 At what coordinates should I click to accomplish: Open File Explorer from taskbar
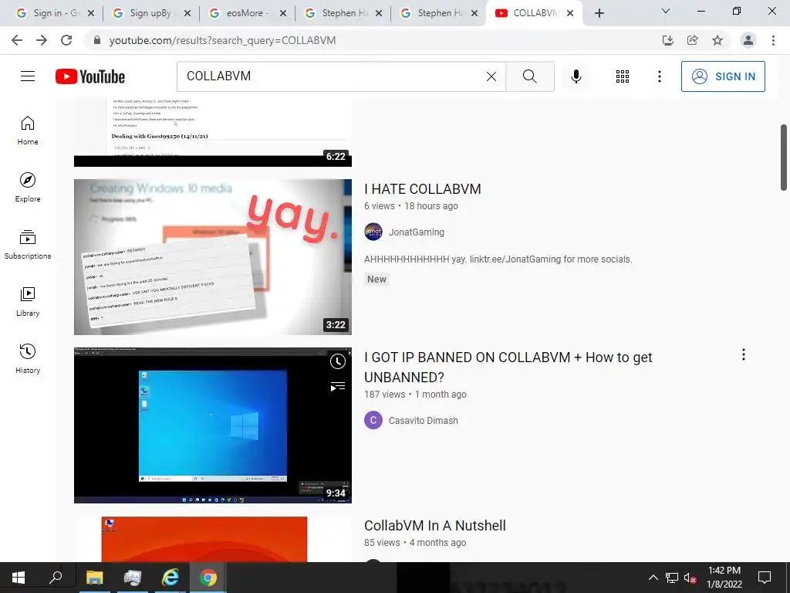(94, 578)
